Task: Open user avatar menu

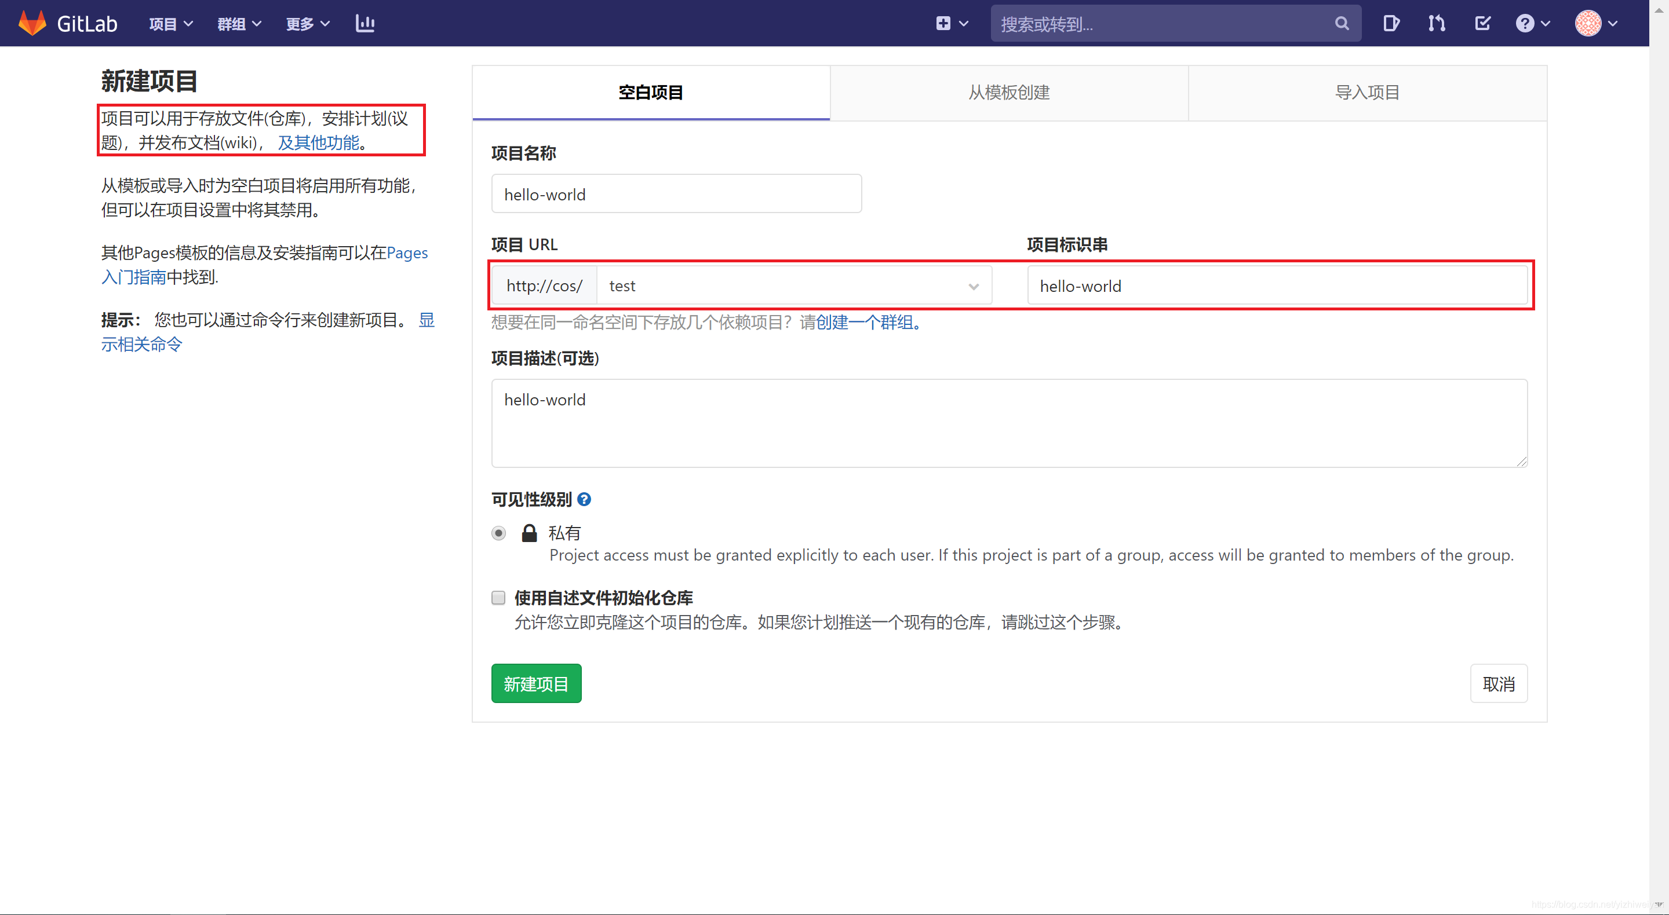Action: (1596, 24)
